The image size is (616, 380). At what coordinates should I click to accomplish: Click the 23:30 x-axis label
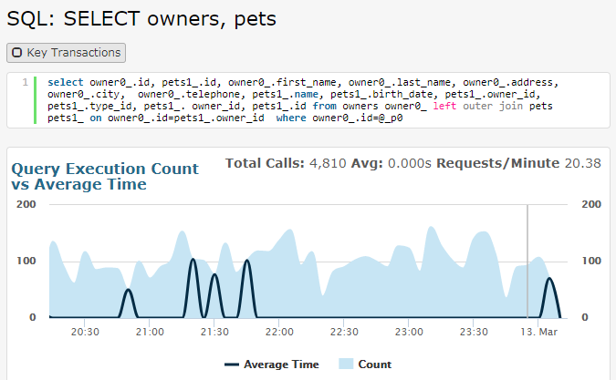tap(474, 332)
